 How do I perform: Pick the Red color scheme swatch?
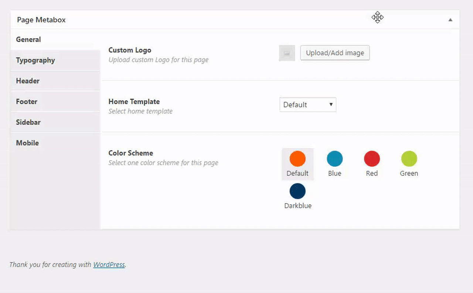(372, 159)
